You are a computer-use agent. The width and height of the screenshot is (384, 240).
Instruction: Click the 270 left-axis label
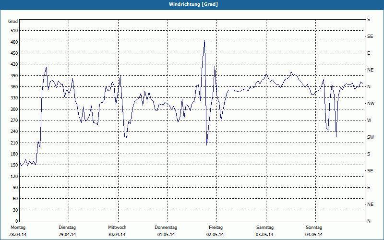[x=14, y=120]
